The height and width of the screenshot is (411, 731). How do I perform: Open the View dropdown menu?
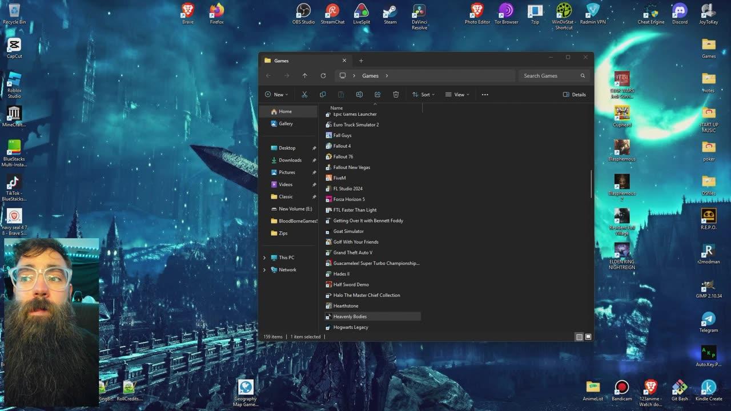click(457, 95)
